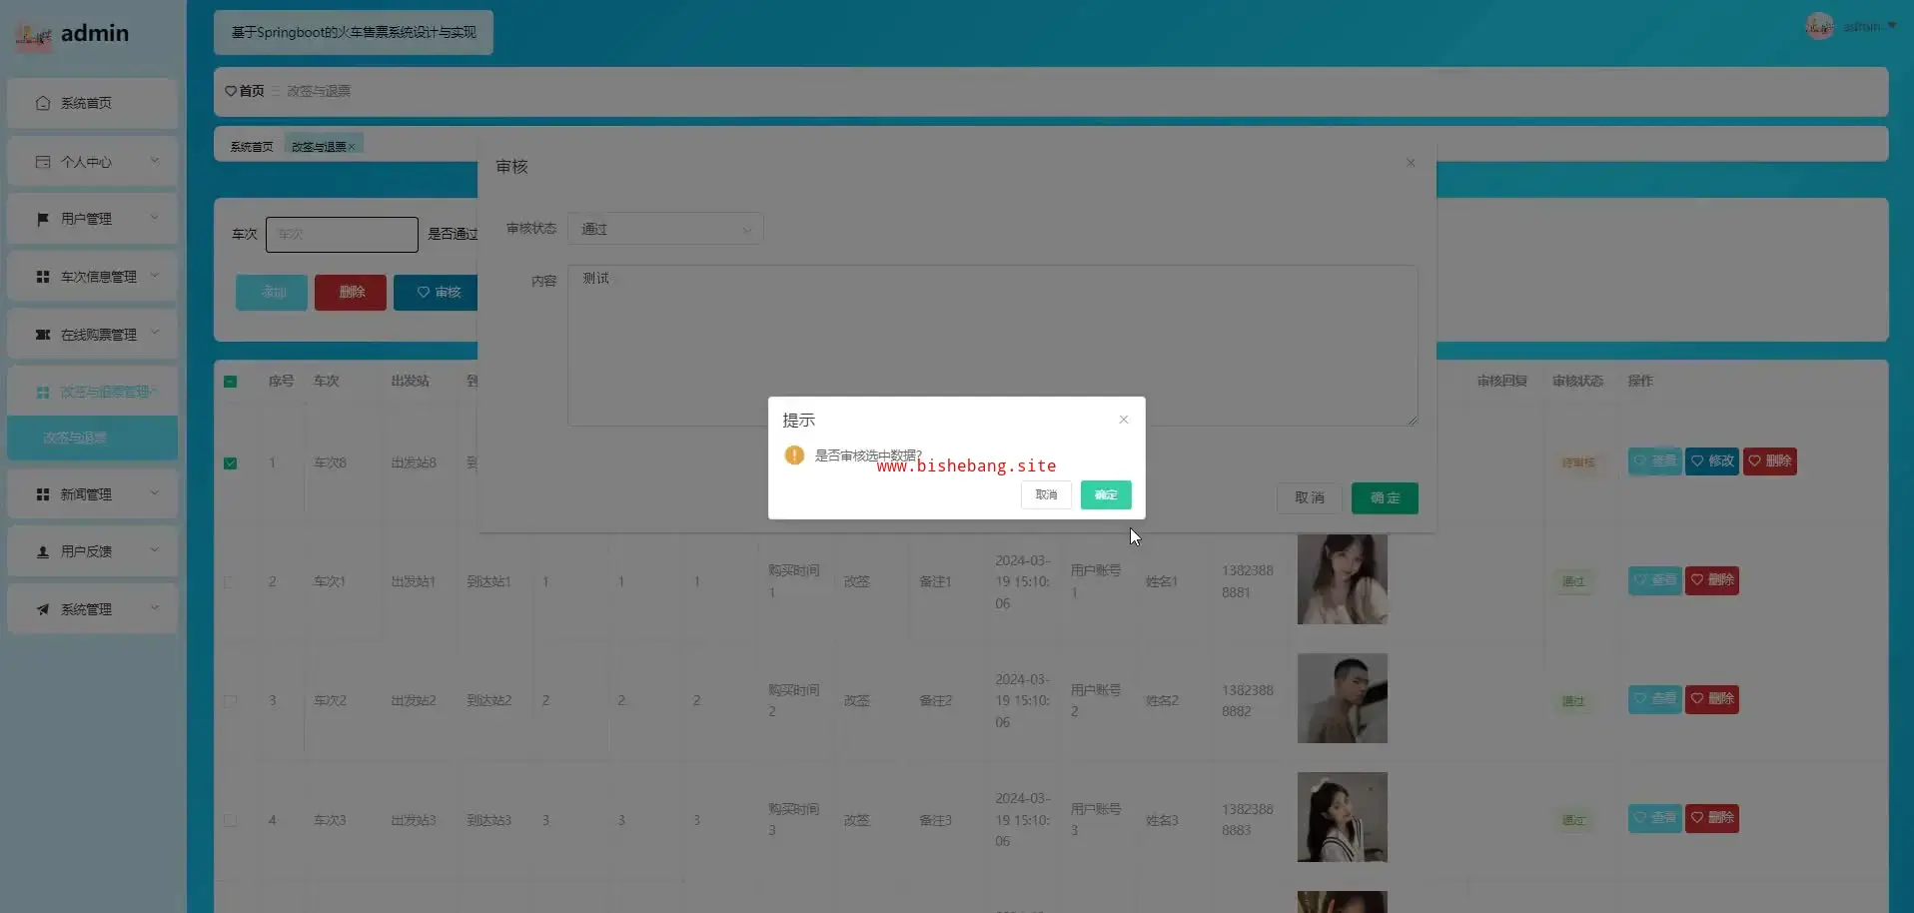Click the heart icon beside 首页 breadcrumb
Viewport: 1914px width, 913px height.
click(x=231, y=91)
